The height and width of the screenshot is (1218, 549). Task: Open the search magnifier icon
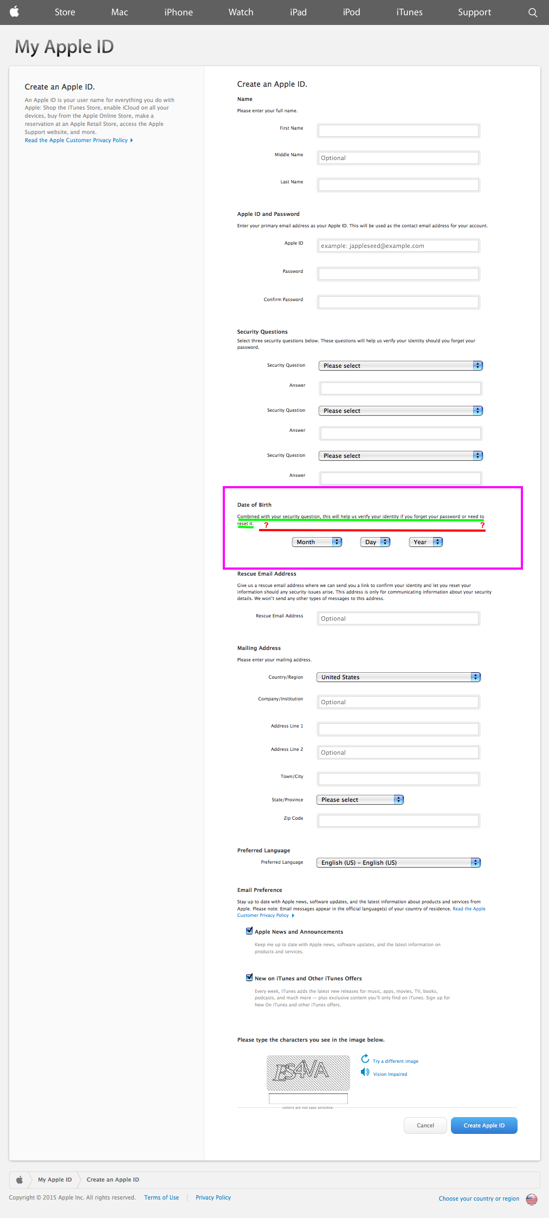coord(533,12)
